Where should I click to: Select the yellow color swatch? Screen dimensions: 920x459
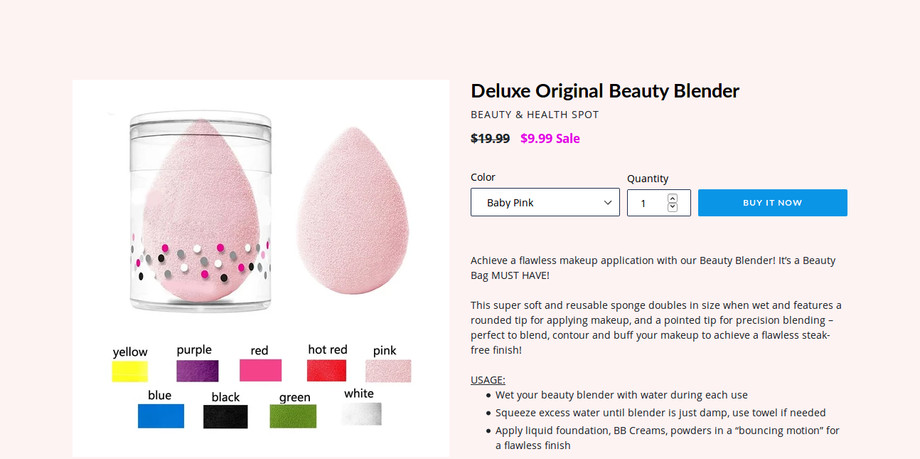click(130, 370)
